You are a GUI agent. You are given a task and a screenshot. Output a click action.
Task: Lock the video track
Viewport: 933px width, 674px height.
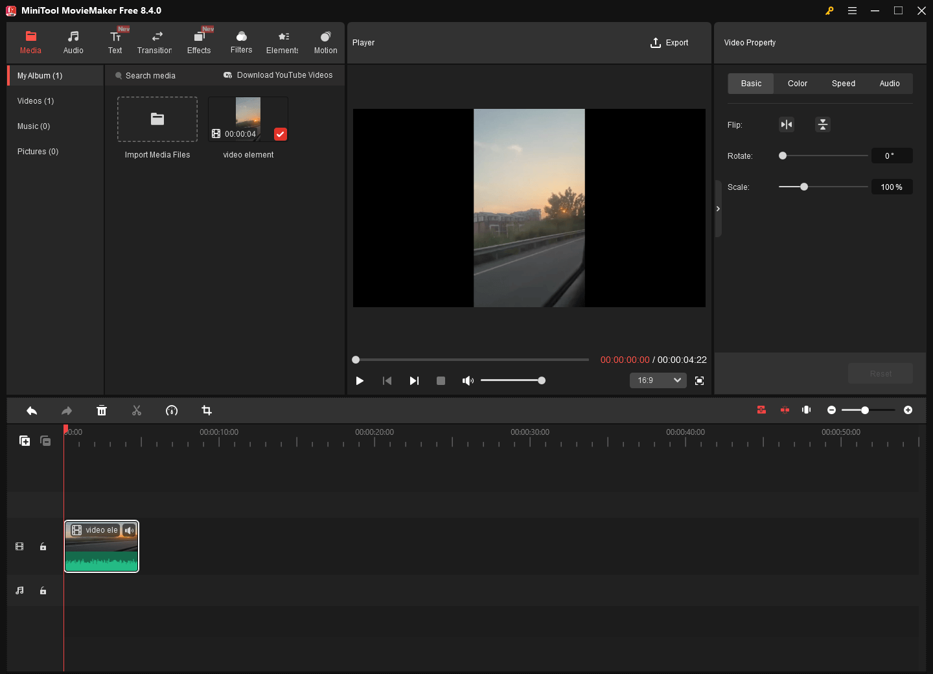pyautogui.click(x=43, y=546)
